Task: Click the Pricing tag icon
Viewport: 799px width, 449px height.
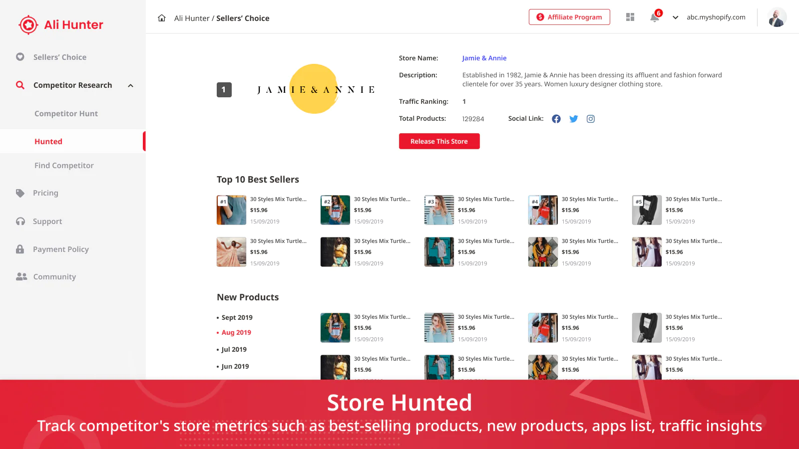Action: click(x=20, y=193)
